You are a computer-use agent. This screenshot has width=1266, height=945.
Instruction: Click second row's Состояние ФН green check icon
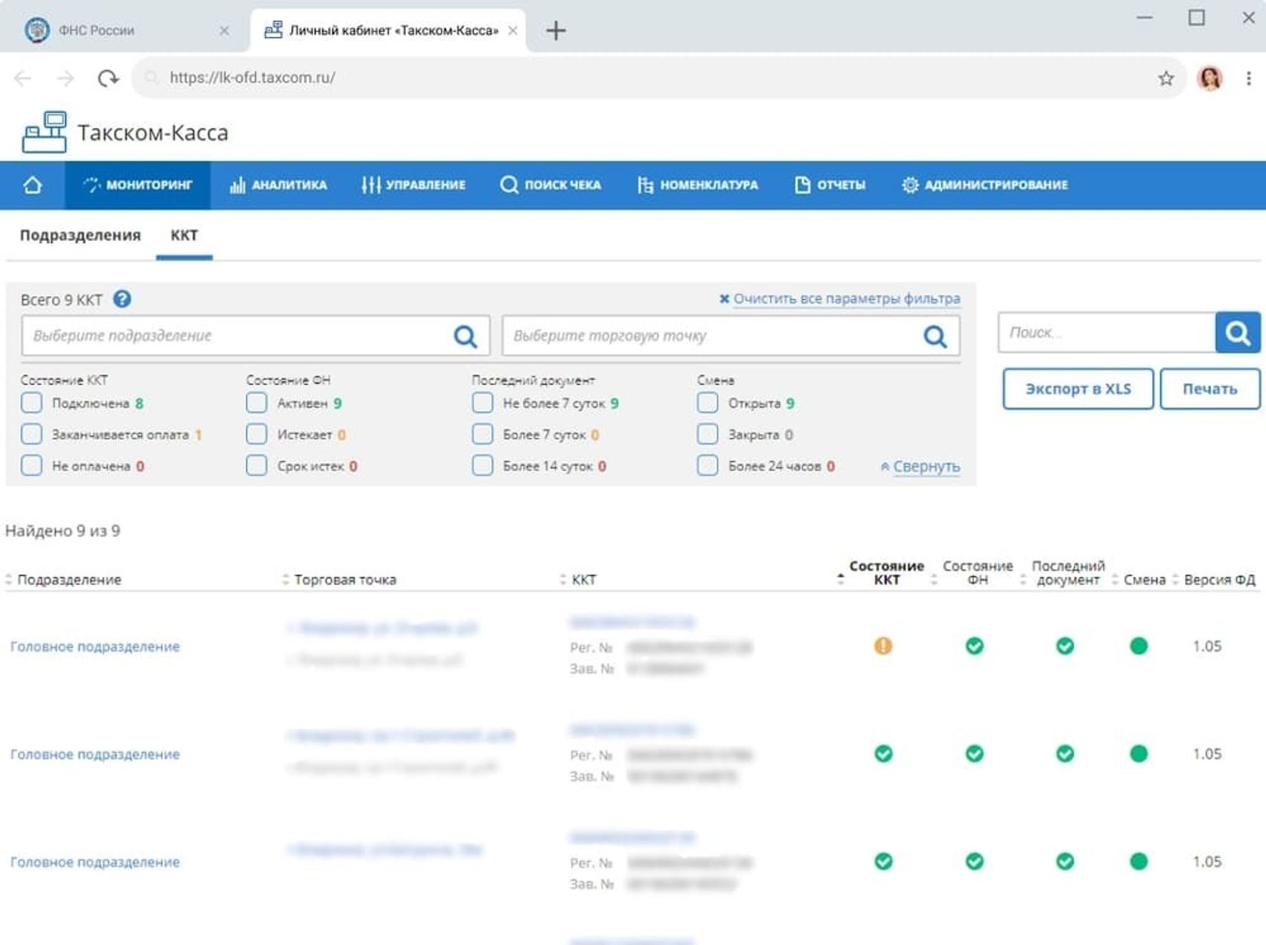click(x=974, y=754)
